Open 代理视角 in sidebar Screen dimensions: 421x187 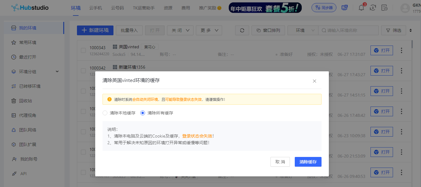coord(27,115)
